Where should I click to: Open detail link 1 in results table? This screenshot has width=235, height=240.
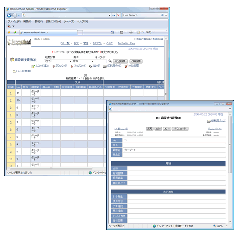[x=11, y=93]
